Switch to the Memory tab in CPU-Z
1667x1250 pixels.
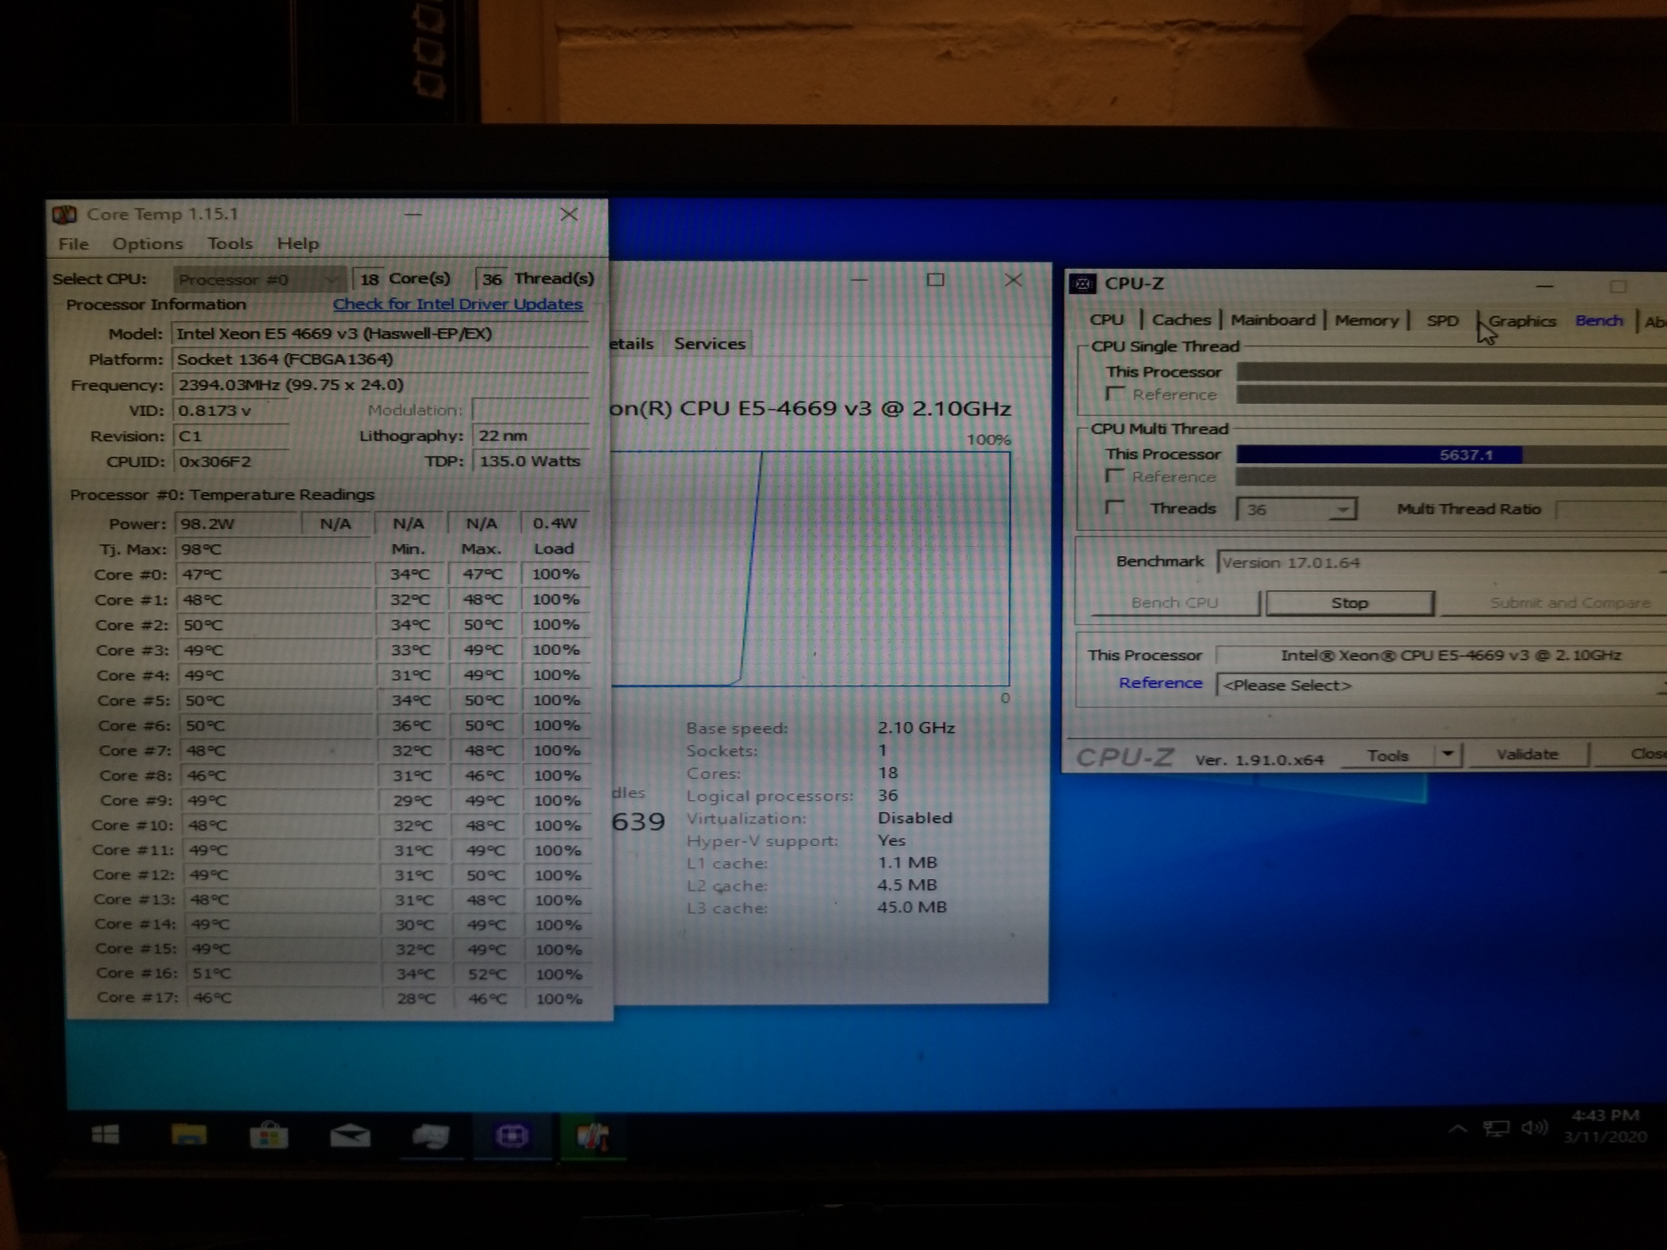click(x=1366, y=320)
